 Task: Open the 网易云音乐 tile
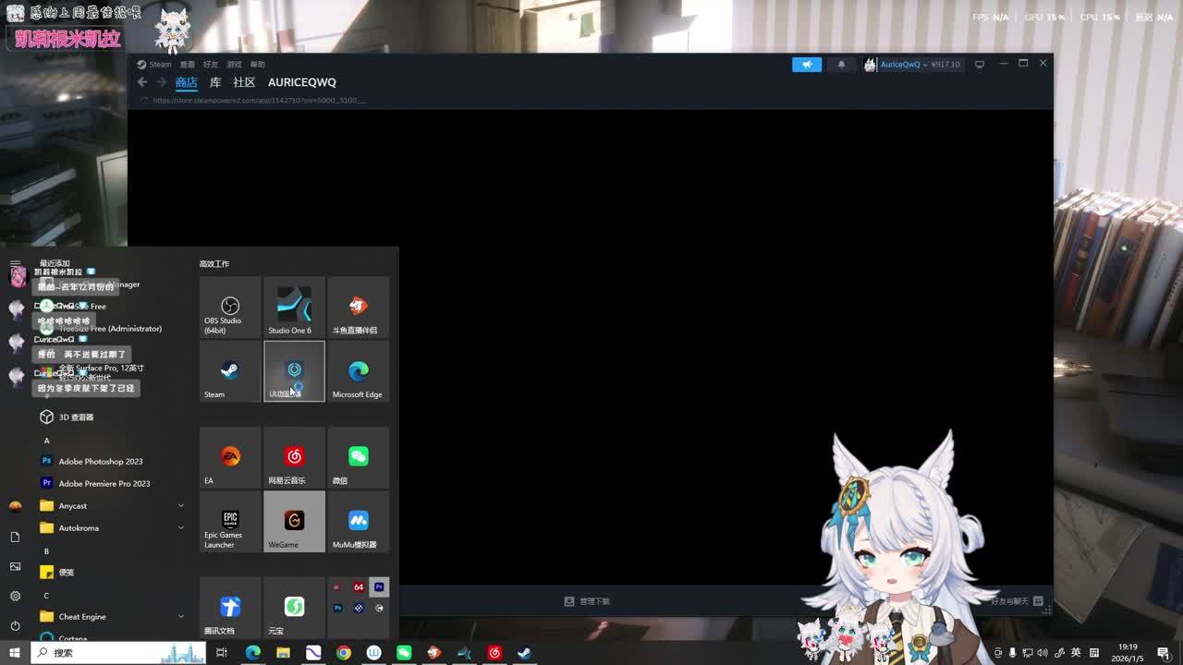pos(294,457)
